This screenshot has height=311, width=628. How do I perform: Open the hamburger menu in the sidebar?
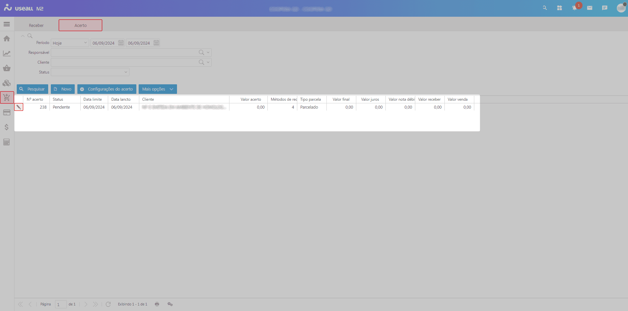tap(7, 24)
